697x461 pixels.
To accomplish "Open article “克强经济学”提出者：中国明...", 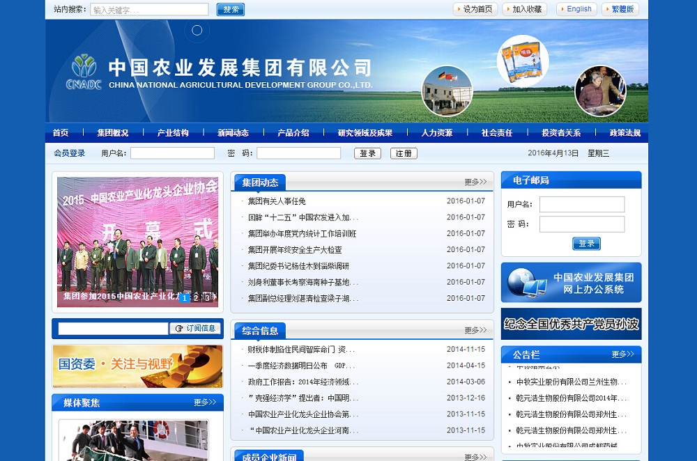I will click(303, 398).
